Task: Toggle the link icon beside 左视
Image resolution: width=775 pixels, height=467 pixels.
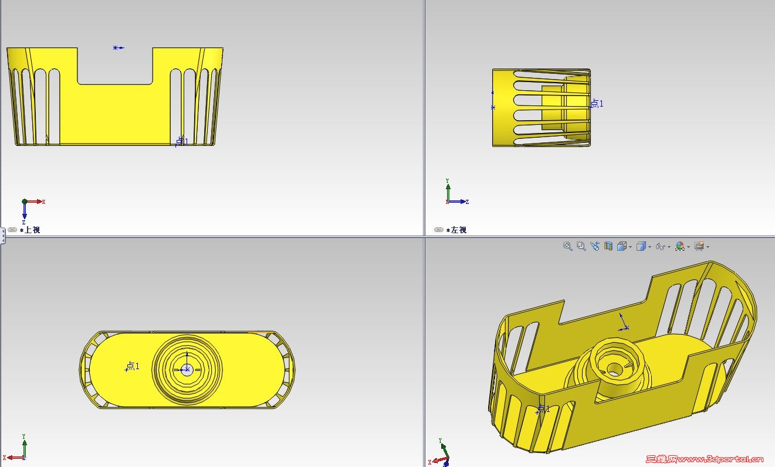Action: pyautogui.click(x=438, y=230)
